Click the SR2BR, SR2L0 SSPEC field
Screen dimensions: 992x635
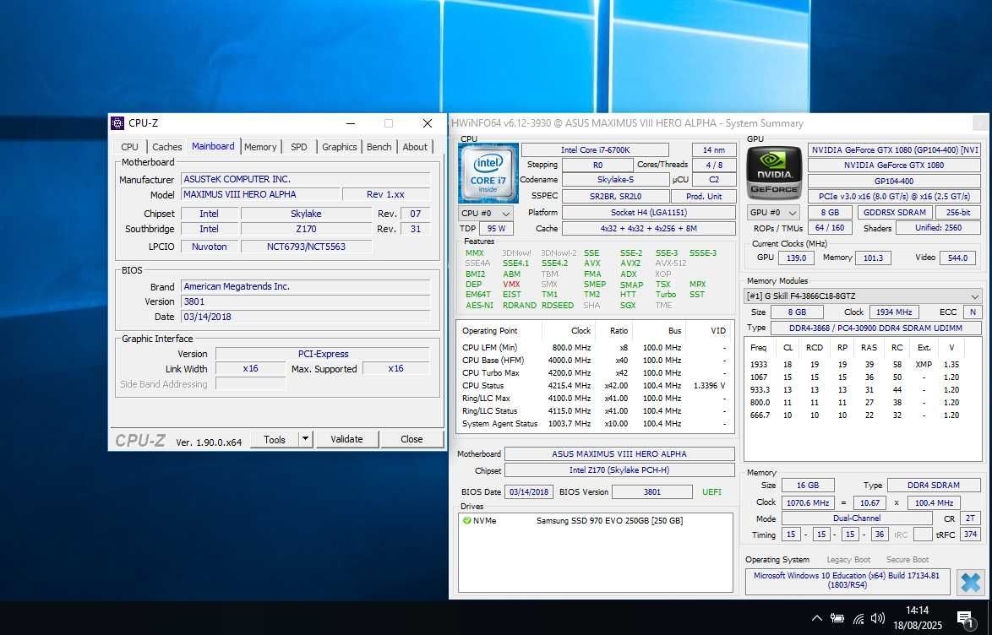(615, 196)
